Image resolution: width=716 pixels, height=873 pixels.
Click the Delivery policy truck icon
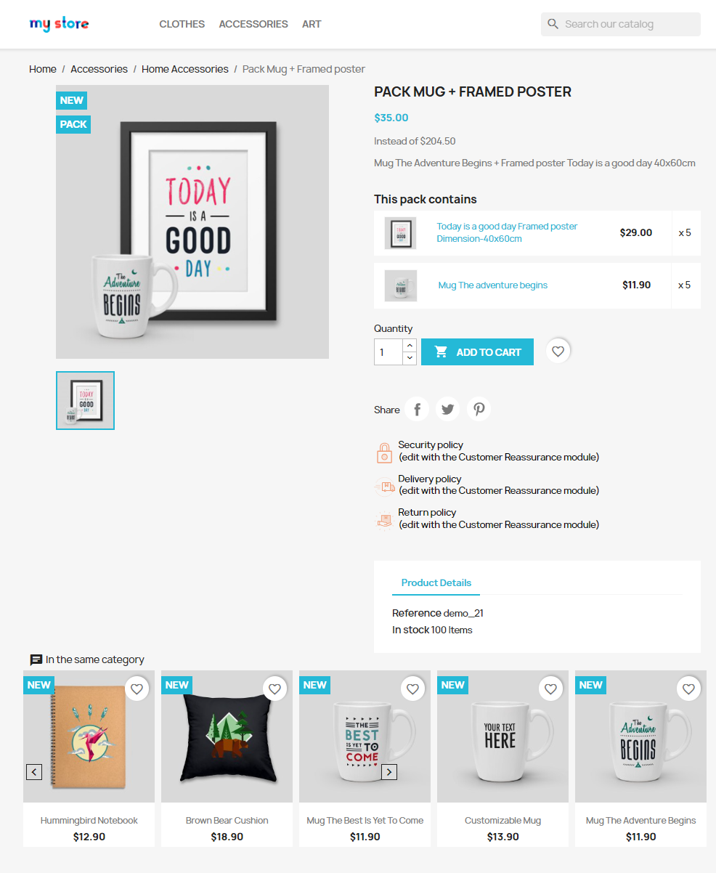[x=384, y=487]
